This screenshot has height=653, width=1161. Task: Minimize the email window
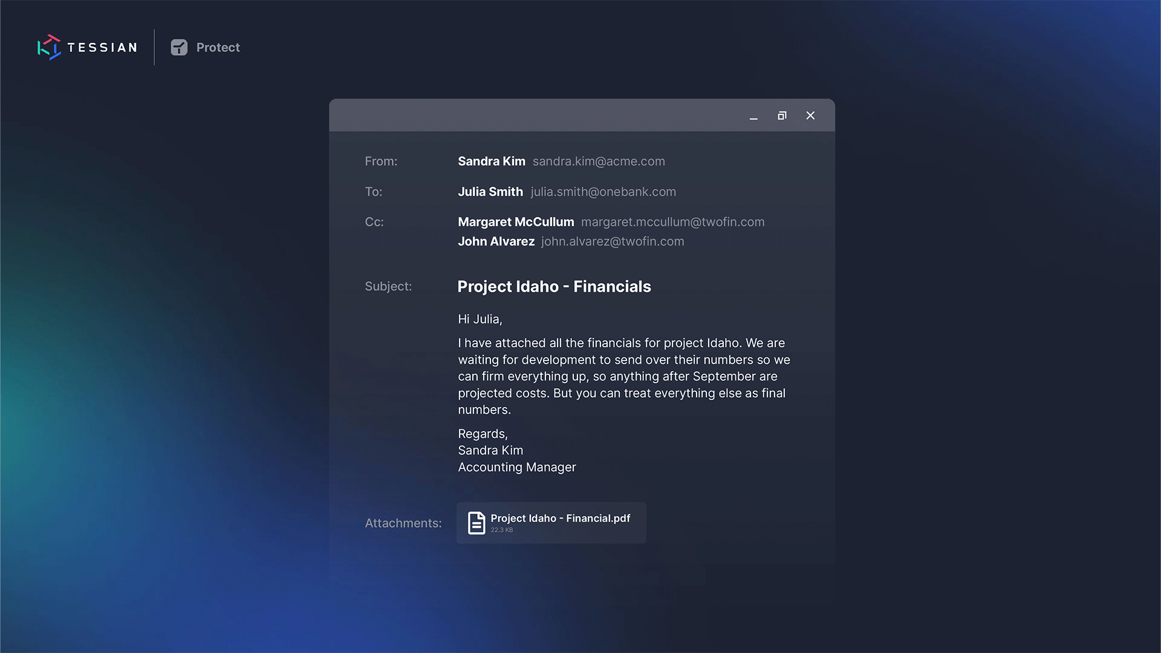tap(753, 116)
